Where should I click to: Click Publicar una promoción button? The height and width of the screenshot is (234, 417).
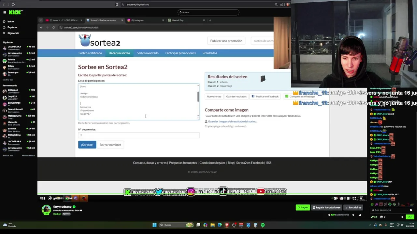point(226,41)
